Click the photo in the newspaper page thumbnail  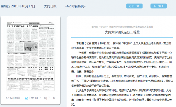point(31,47)
